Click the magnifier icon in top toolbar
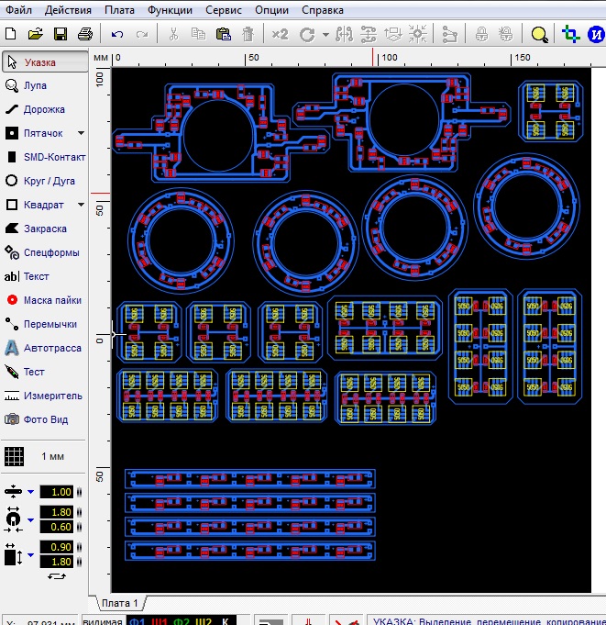 pos(540,35)
